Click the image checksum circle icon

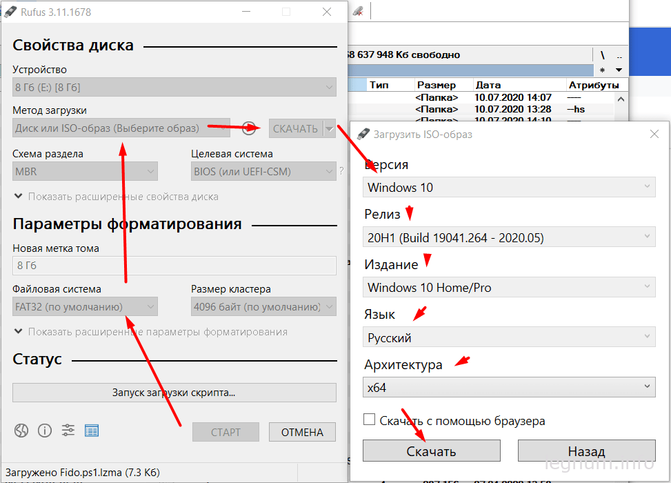pyautogui.click(x=249, y=128)
